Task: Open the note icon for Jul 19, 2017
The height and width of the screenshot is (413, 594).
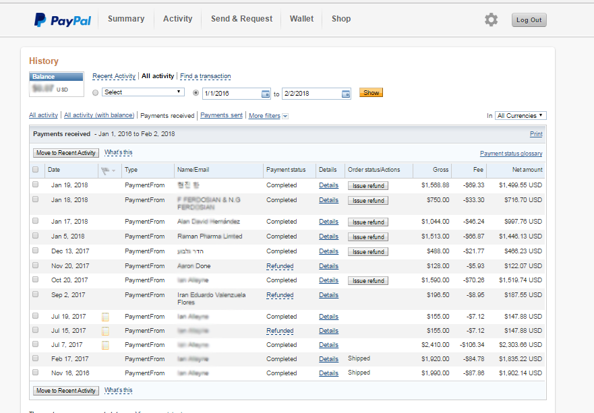Action: (105, 317)
